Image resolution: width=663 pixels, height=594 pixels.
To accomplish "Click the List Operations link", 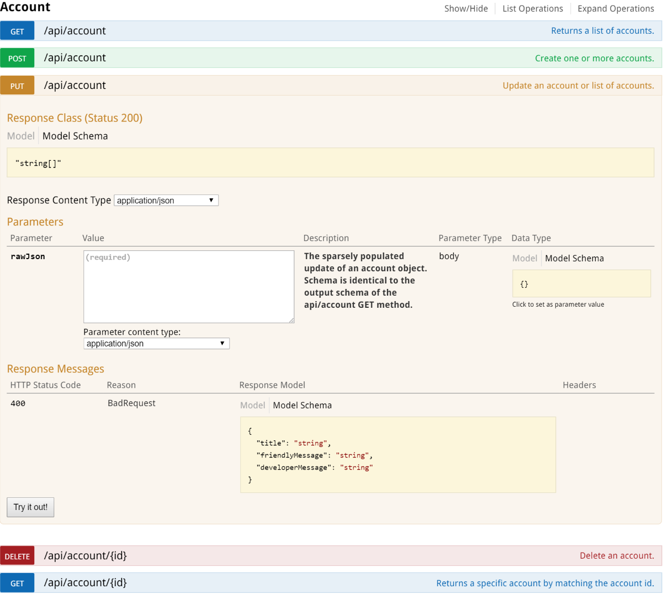I will [x=532, y=8].
